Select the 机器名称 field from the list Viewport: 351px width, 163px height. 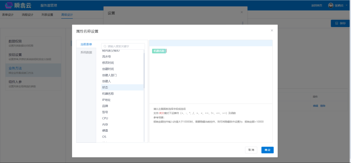[x=108, y=94]
